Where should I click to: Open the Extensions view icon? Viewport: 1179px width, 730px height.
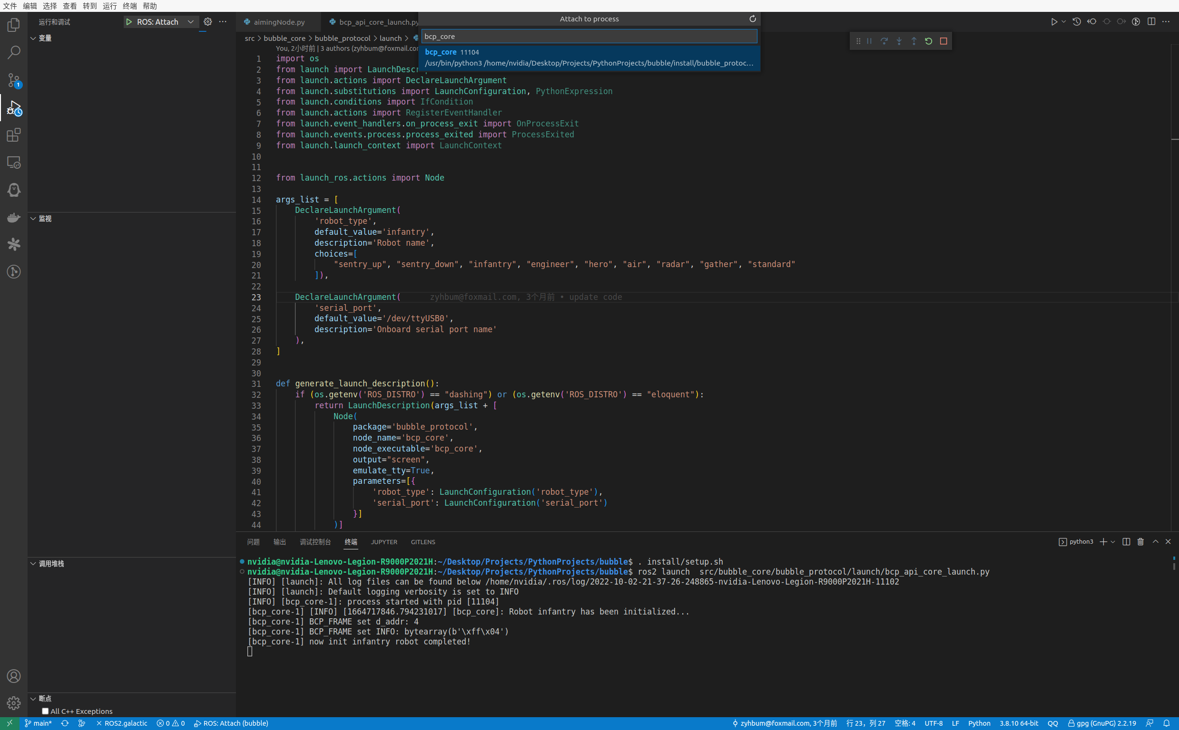click(x=13, y=134)
